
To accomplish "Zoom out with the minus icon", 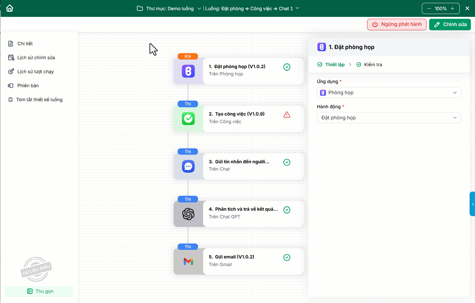I will (x=429, y=9).
